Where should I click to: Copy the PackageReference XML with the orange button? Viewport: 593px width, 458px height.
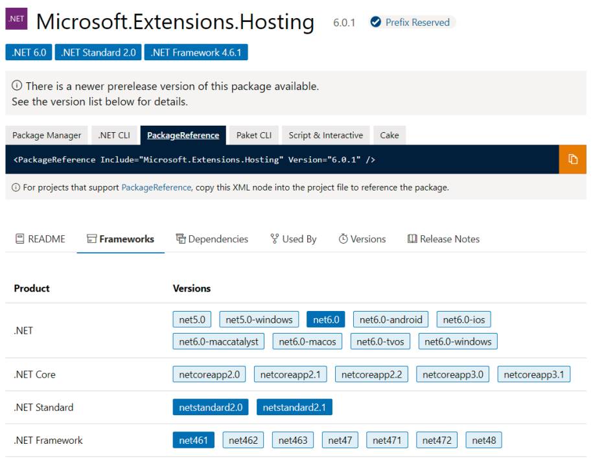point(572,159)
